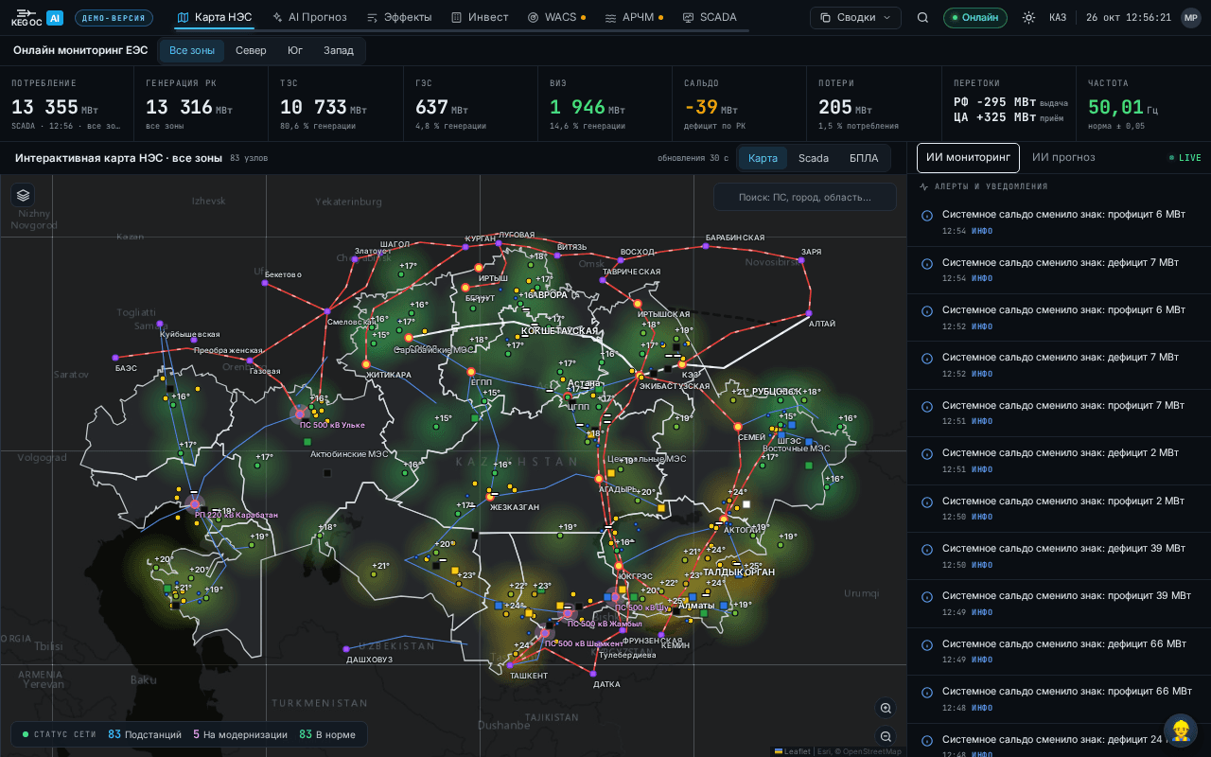Viewport: 1211px width, 757px height.
Task: Switch map view to БПЛА mode
Action: pyautogui.click(x=864, y=158)
